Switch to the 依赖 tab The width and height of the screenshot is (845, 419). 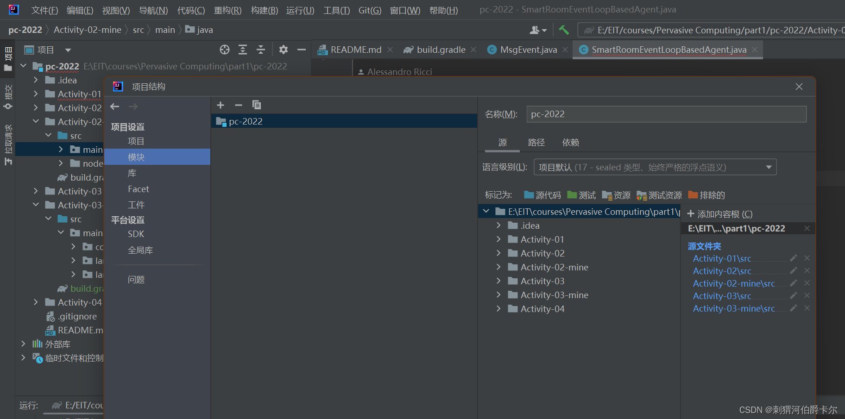coord(571,143)
